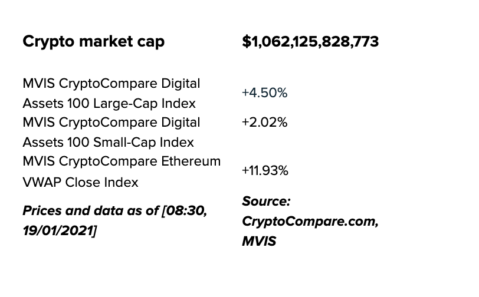Select the +4.50% change value

(x=264, y=93)
